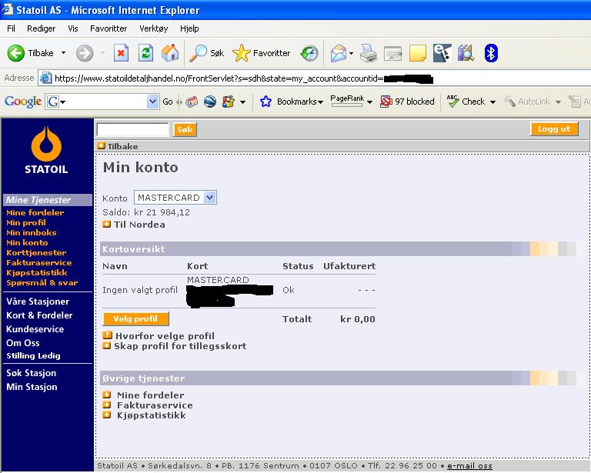The image size is (591, 473).
Task: Click the Mail envelope icon
Action: (339, 53)
